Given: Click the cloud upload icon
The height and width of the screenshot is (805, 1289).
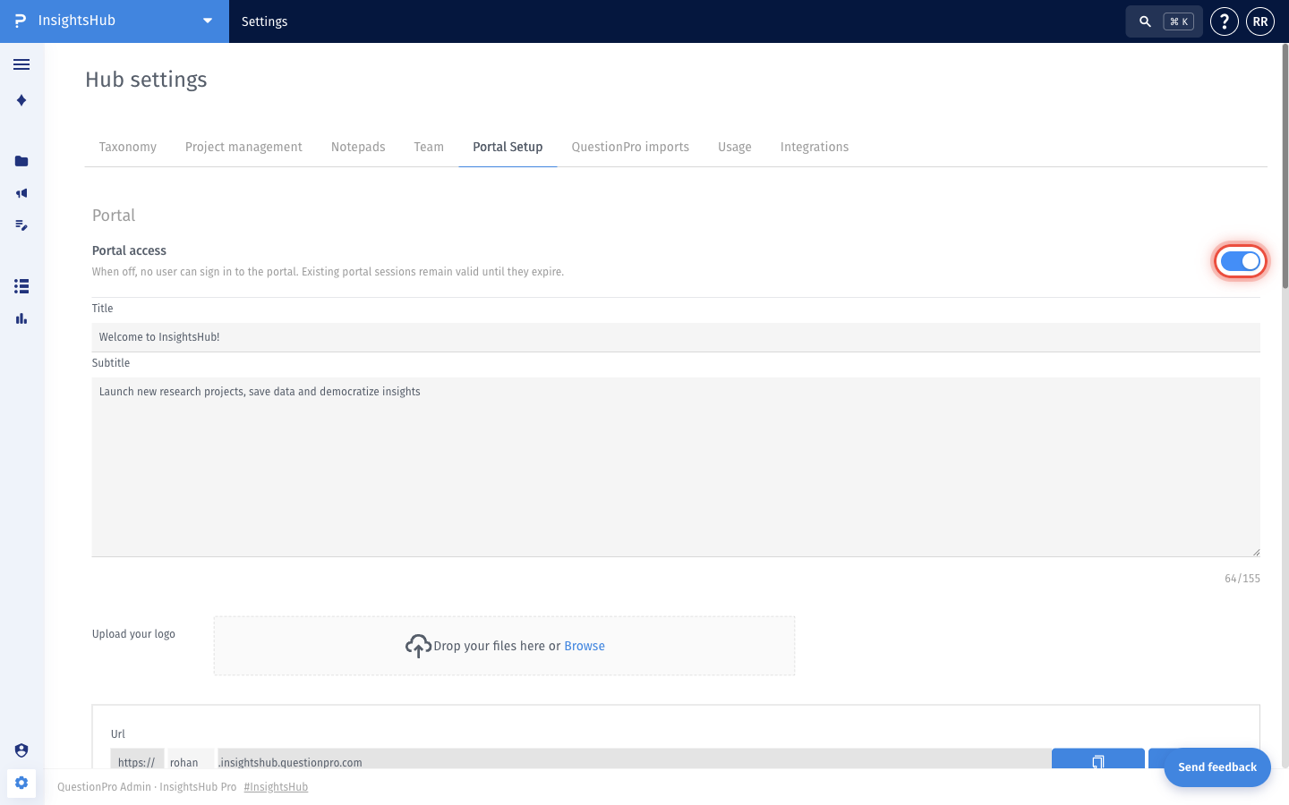Looking at the screenshot, I should point(418,646).
